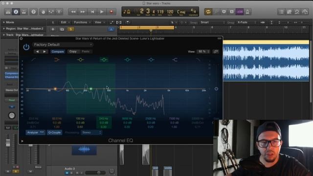
Task: Click the Flex show/hide icon
Action: pyautogui.click(x=119, y=22)
